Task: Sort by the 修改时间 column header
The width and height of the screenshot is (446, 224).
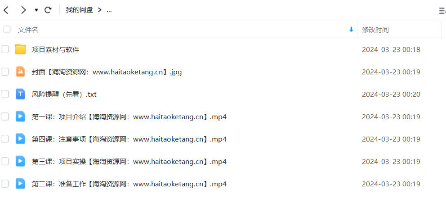Action: pyautogui.click(x=375, y=30)
